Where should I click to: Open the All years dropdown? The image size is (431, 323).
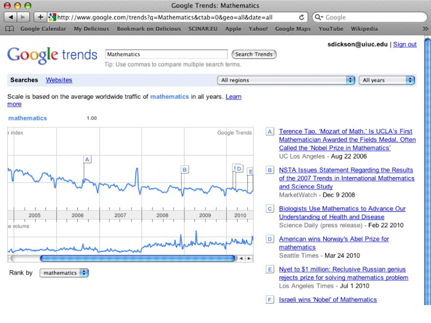pos(387,80)
